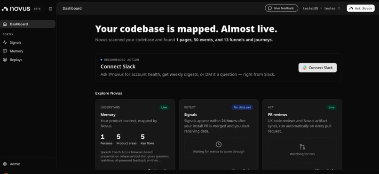Image resolution: width=379 pixels, height=174 pixels.
Task: Click the 5 Key flows stat
Action: click(148, 140)
